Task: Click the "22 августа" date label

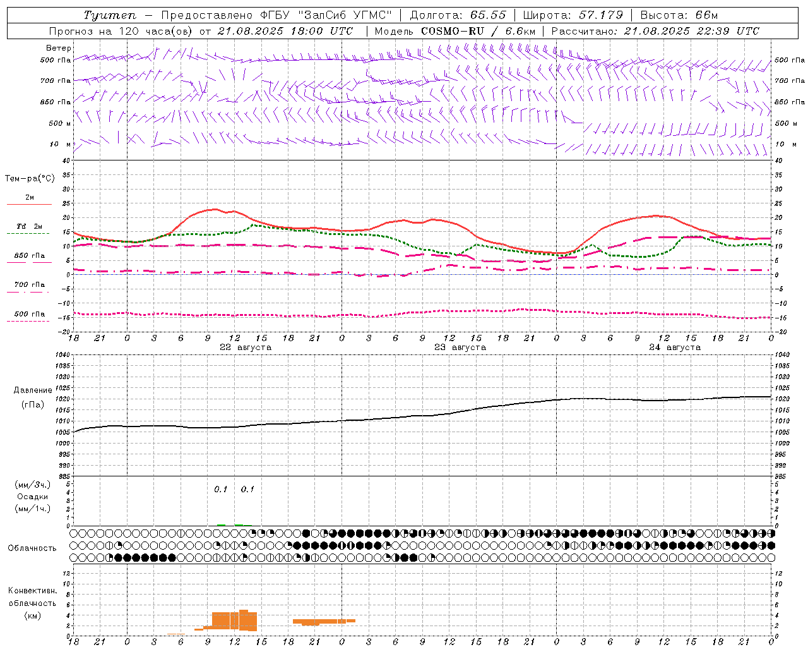Action: tap(246, 348)
